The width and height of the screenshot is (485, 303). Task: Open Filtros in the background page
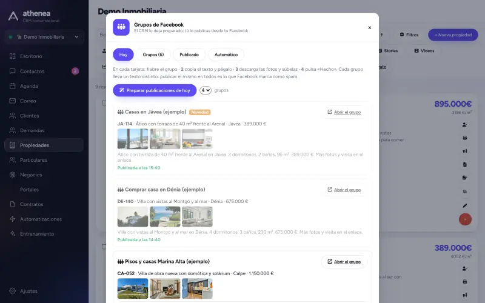pos(409,35)
